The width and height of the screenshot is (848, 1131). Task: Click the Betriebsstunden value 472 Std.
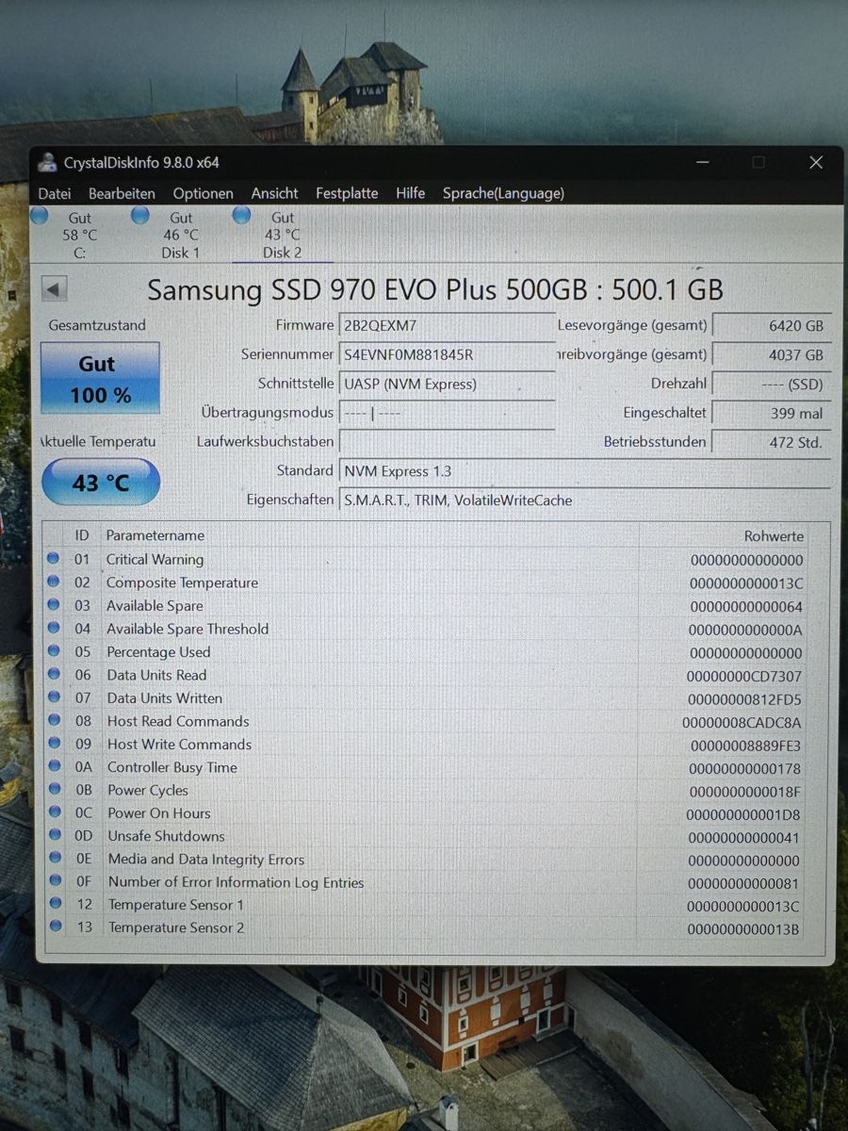pos(772,442)
